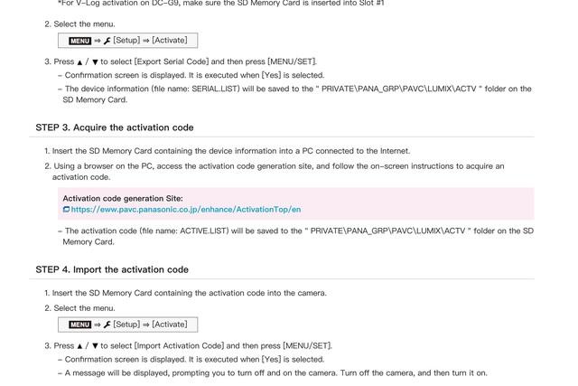Click the up triangle in the Import Activation Code line
Viewport: 578px width, 386px height.
click(x=79, y=346)
